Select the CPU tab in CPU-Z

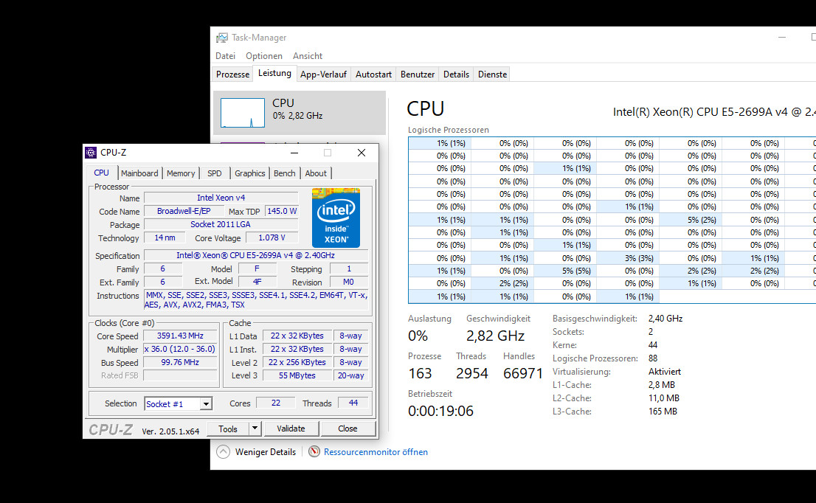click(x=102, y=173)
